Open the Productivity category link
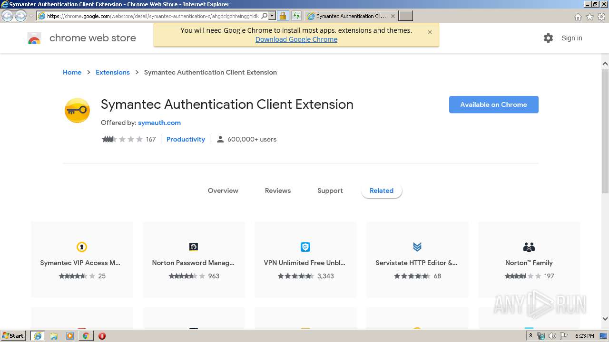This screenshot has width=609, height=342. click(186, 139)
